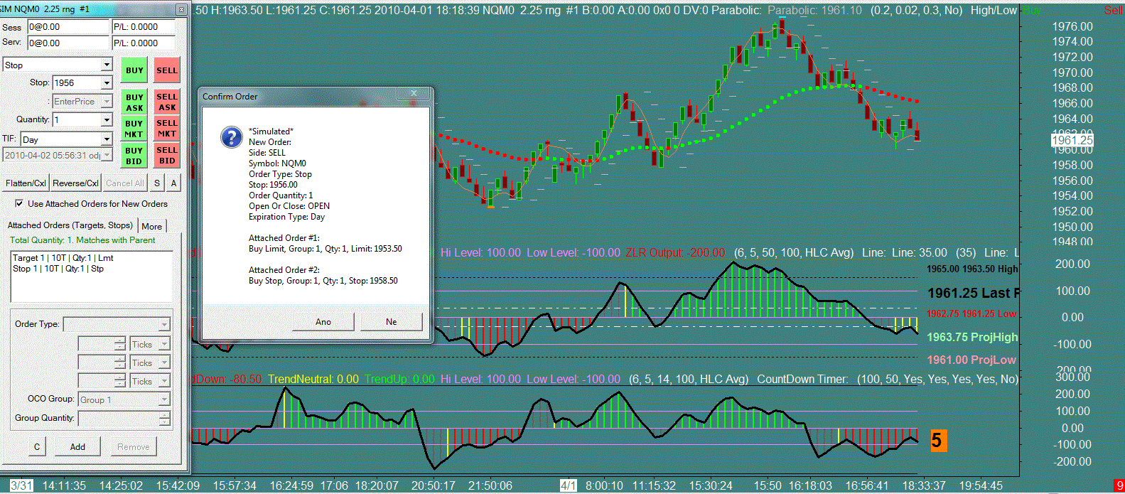Click the 1963.75 ProjHigh label
This screenshot has height=494, width=1125.
(972, 337)
